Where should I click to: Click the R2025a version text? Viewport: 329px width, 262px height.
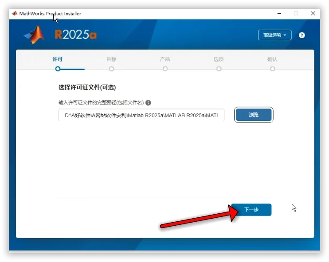coord(76,35)
